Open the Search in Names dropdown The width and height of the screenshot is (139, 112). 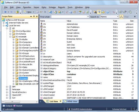[118, 17]
